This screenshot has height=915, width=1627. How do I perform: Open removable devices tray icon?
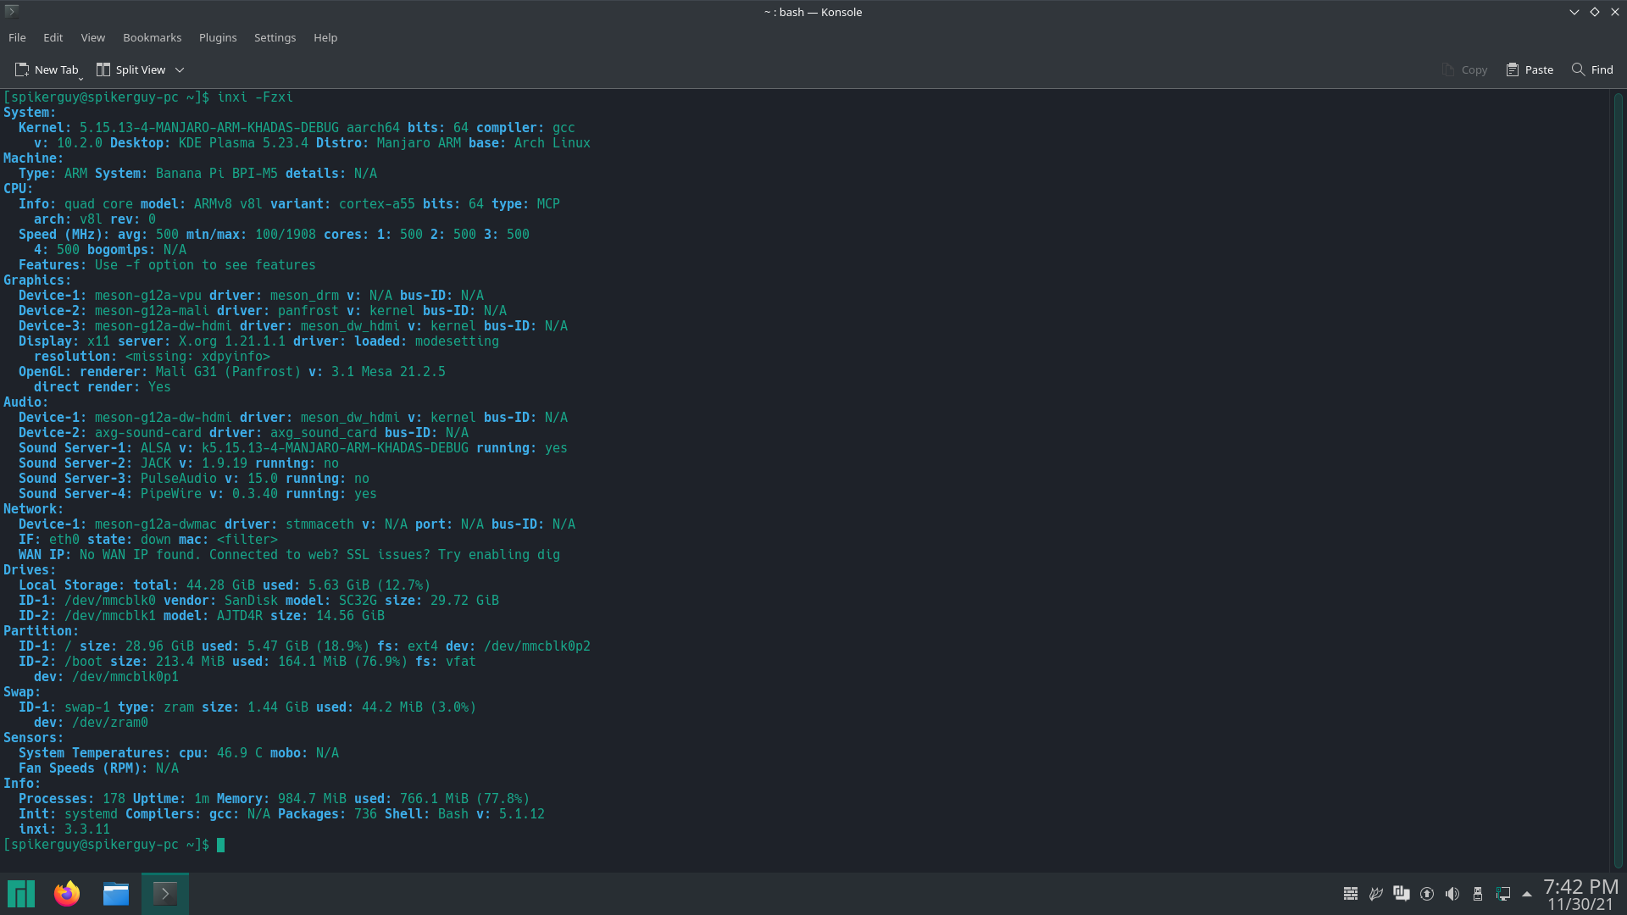coord(1478,894)
